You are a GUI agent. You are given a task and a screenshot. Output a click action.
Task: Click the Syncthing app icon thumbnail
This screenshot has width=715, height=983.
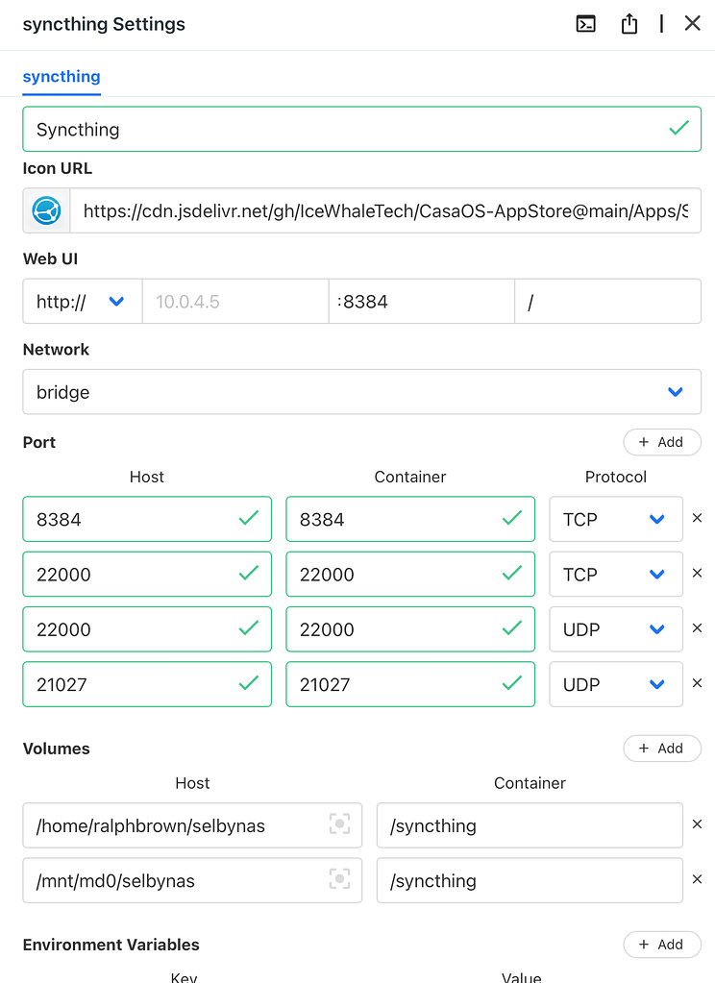point(47,210)
